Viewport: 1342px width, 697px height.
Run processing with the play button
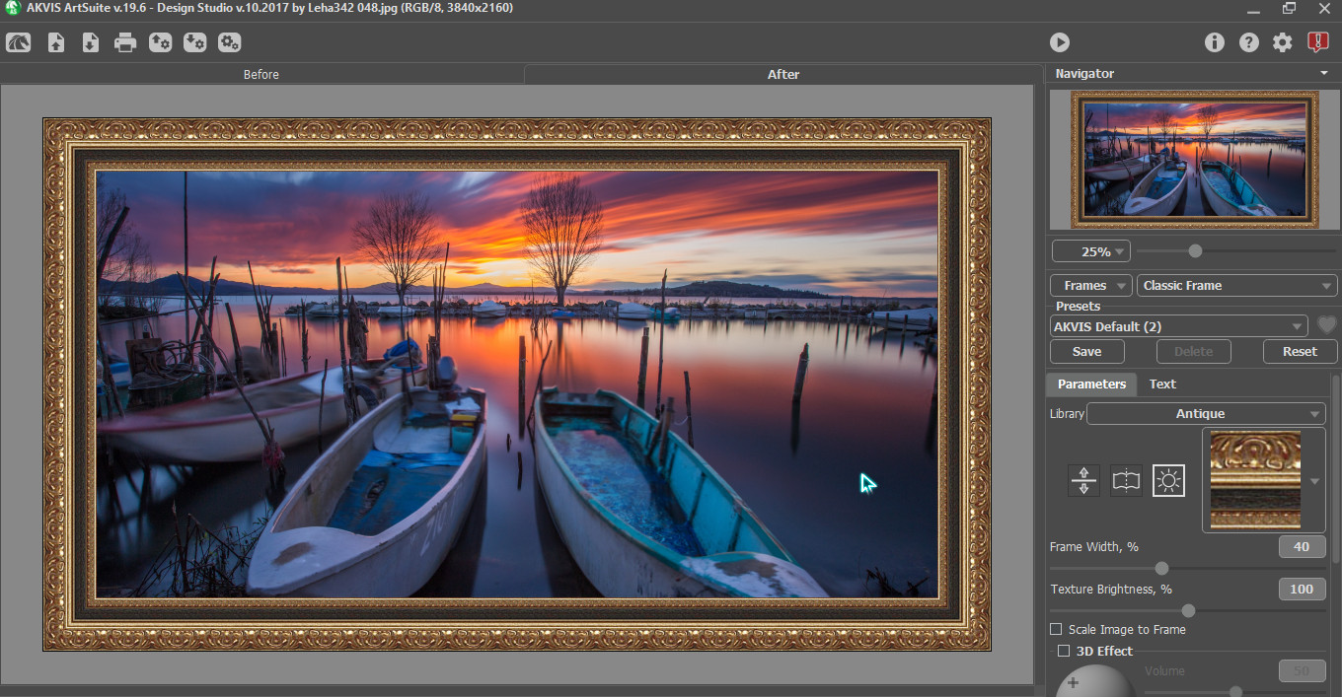point(1059,42)
